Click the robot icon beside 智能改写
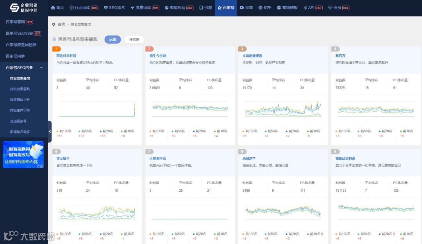Viewport: 422px width, 244px height. coord(166,8)
